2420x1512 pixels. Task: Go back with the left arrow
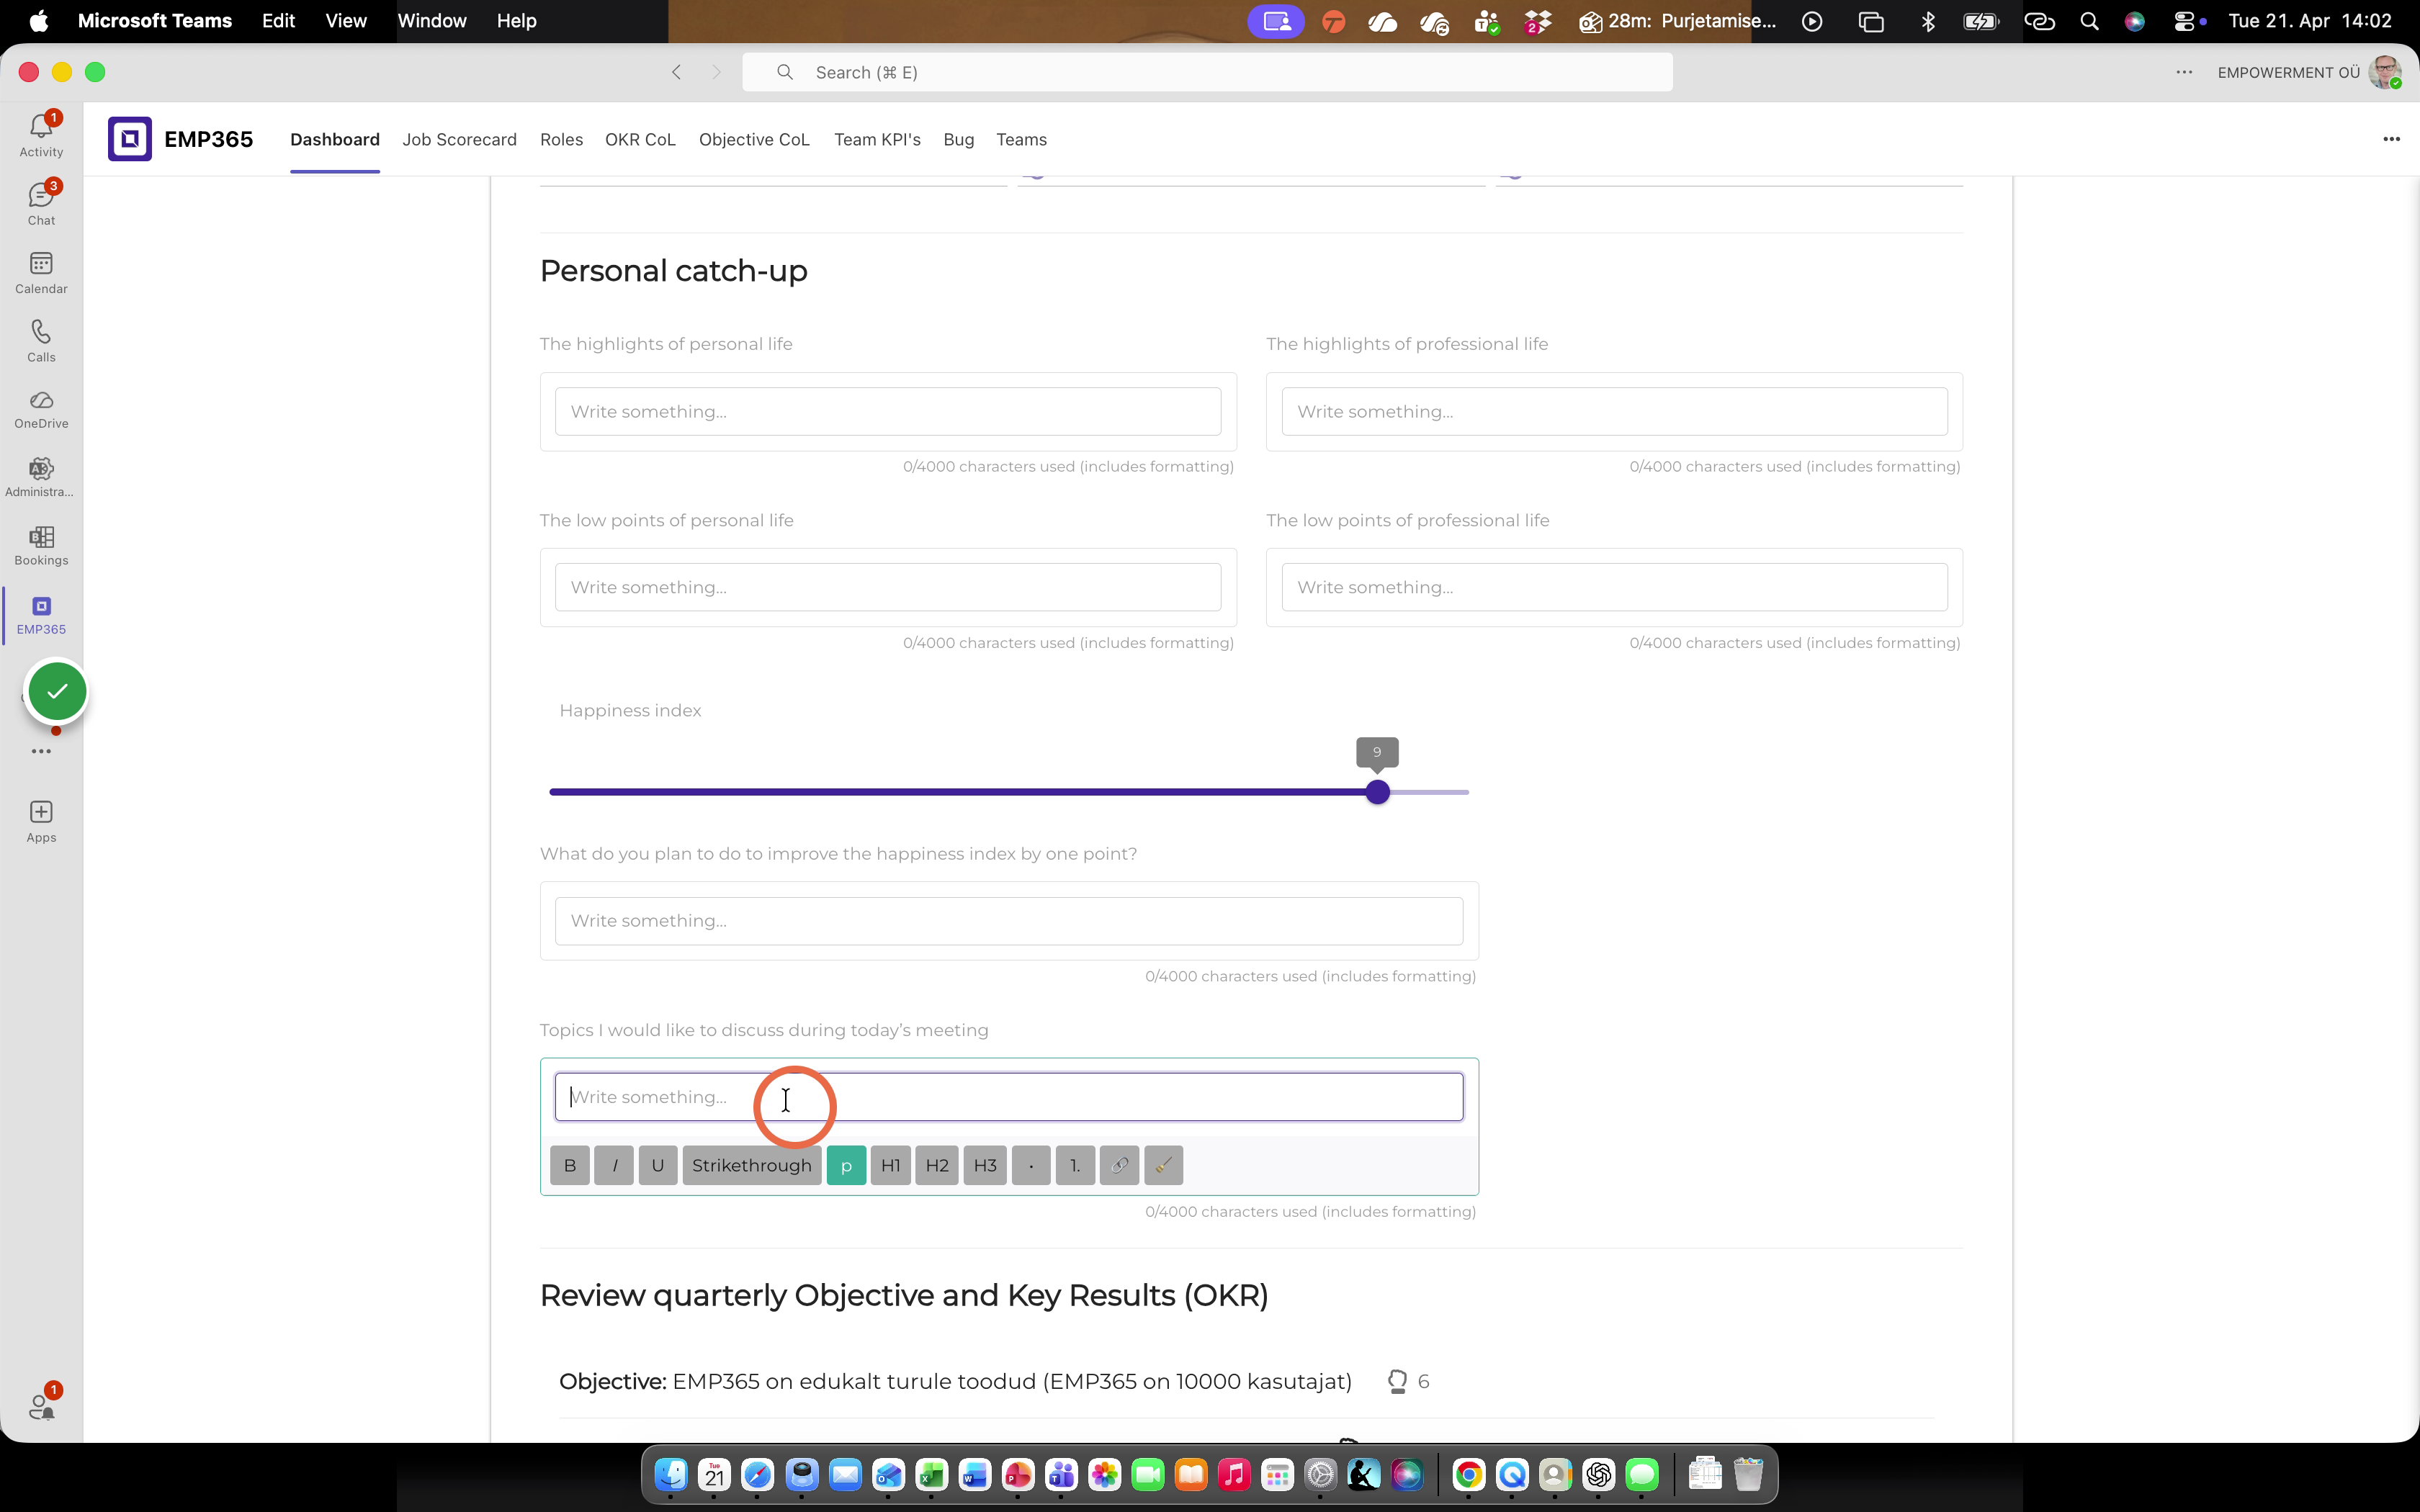click(677, 72)
